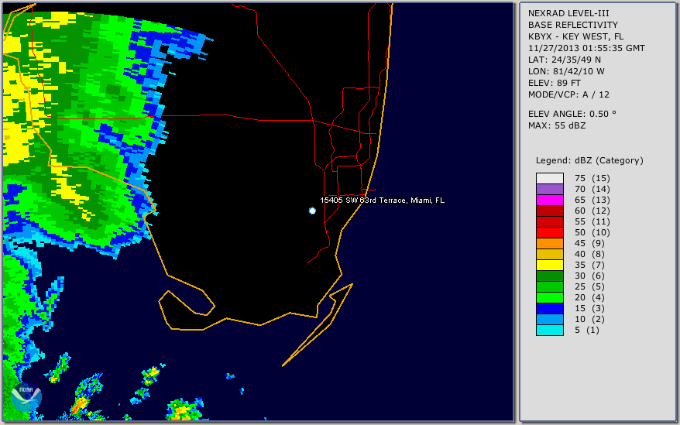Click the legend label 5 (1)
680x425 pixels.
587,330
